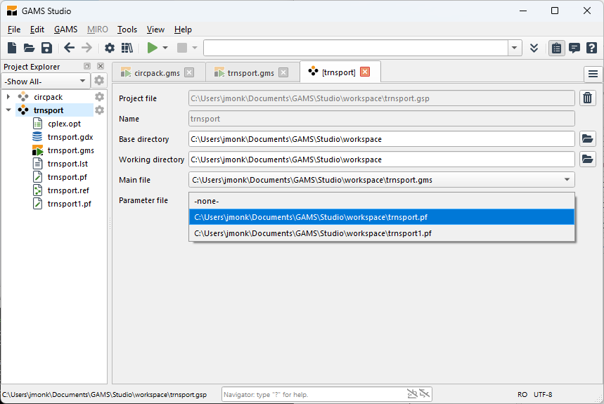
Task: Go back with the left arrow icon
Action: 69,48
